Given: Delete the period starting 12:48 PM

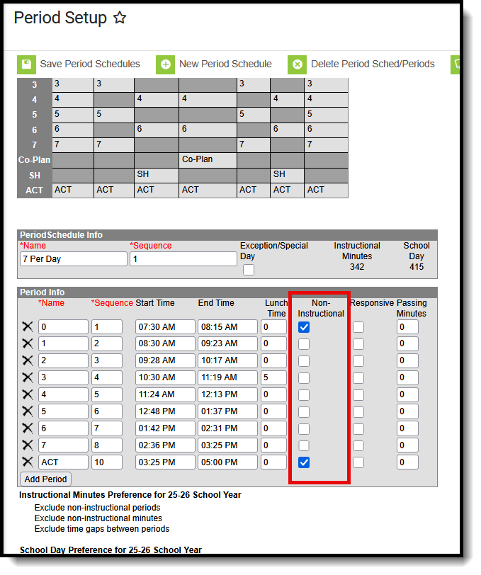Looking at the screenshot, I should pos(28,411).
